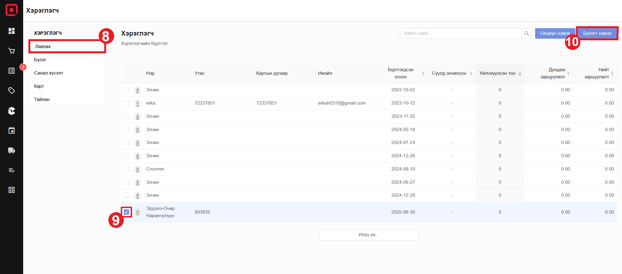Check the erka user row checkbox
Image resolution: width=622 pixels, height=274 pixels.
127,103
